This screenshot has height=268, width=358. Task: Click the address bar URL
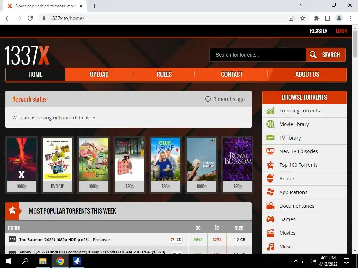click(x=67, y=18)
